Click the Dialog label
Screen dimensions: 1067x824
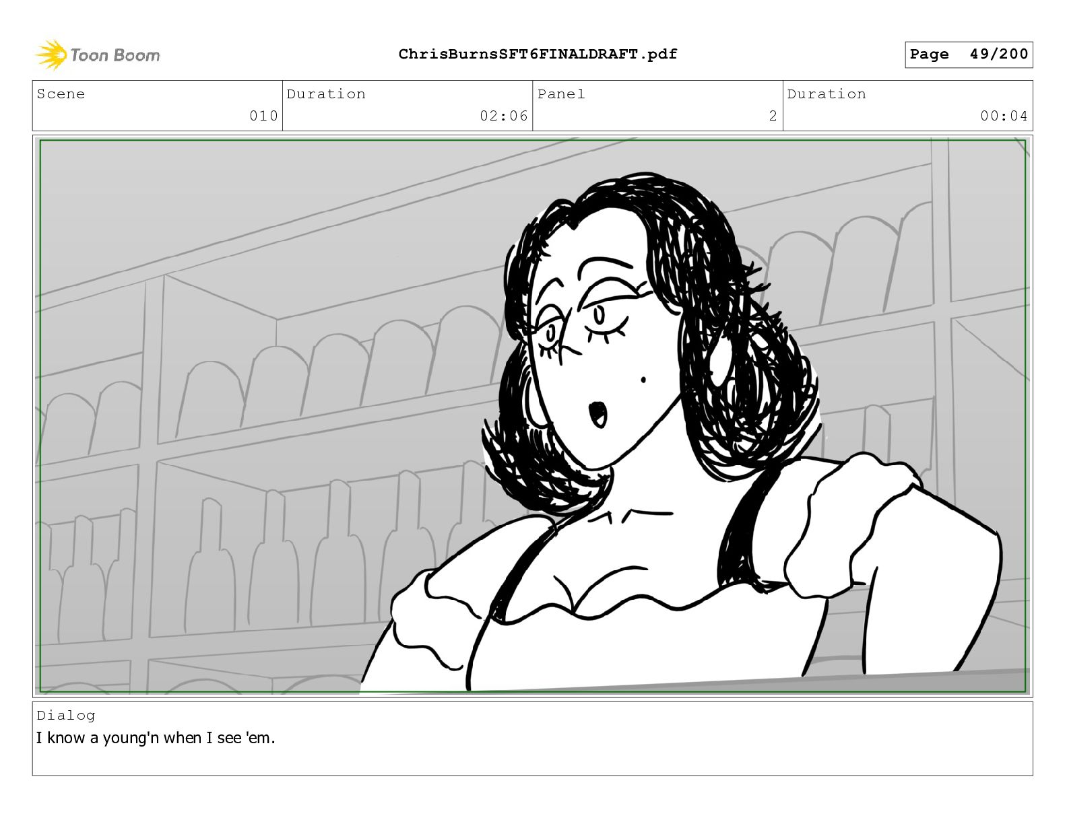pos(66,716)
